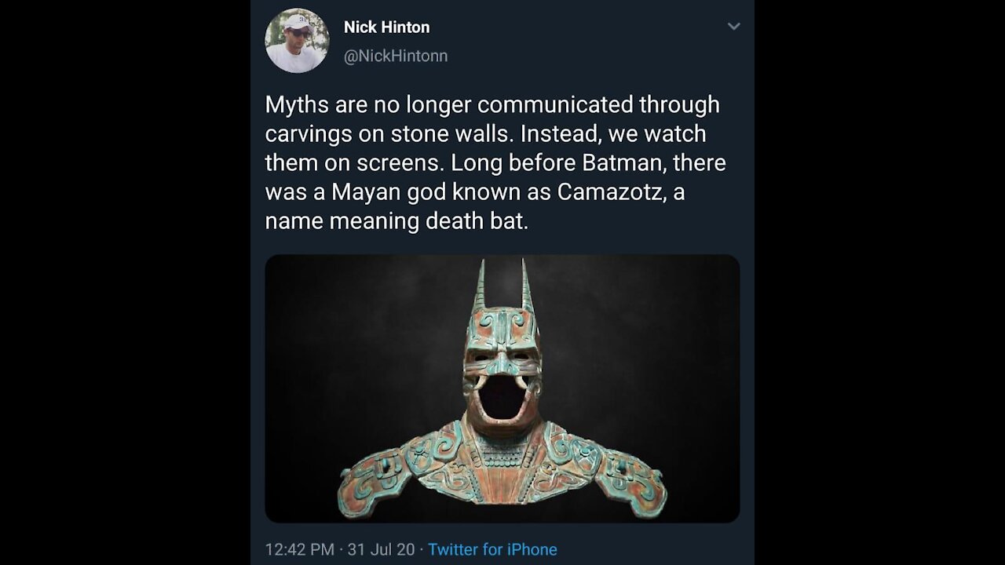Open Nick Hinton's profile avatar
This screenshot has width=1005, height=565.
297,42
